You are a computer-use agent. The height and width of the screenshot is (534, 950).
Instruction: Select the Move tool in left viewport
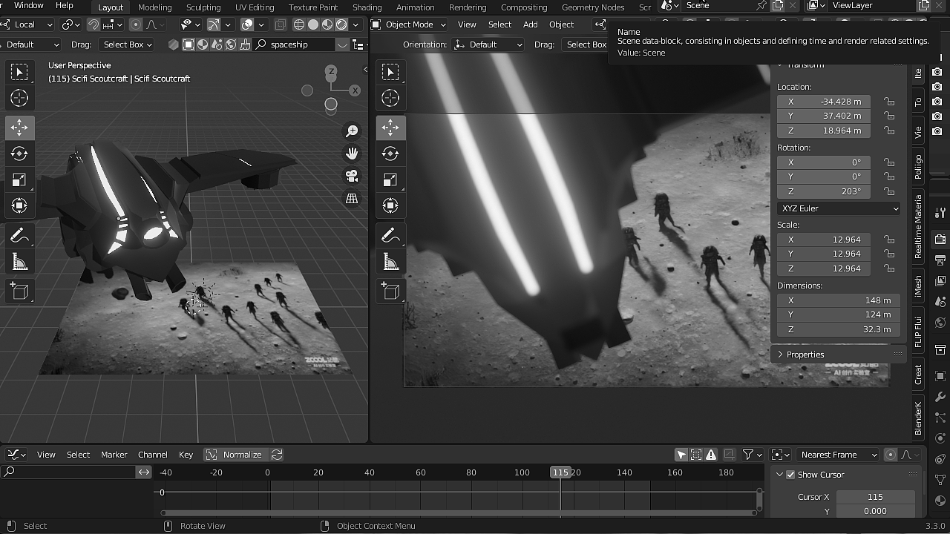(x=19, y=128)
